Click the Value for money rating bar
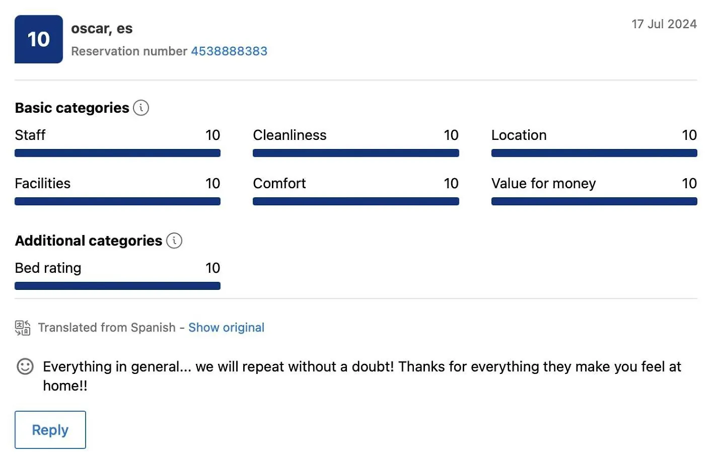Viewport: 717px width, 459px height. click(594, 201)
